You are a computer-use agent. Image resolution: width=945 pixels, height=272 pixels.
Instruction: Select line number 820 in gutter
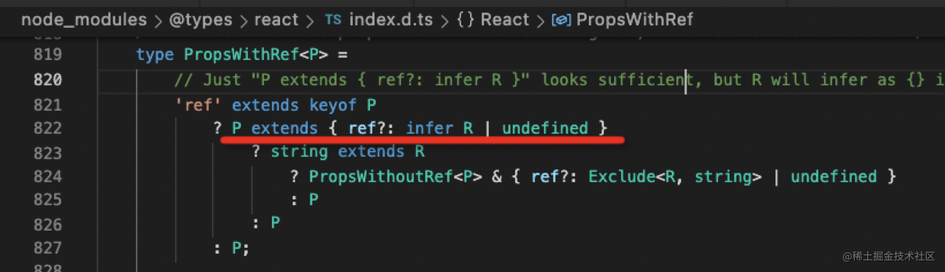point(47,80)
